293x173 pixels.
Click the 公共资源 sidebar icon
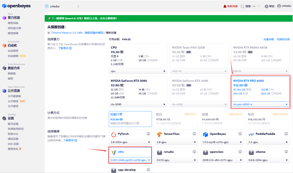pos(4,91)
